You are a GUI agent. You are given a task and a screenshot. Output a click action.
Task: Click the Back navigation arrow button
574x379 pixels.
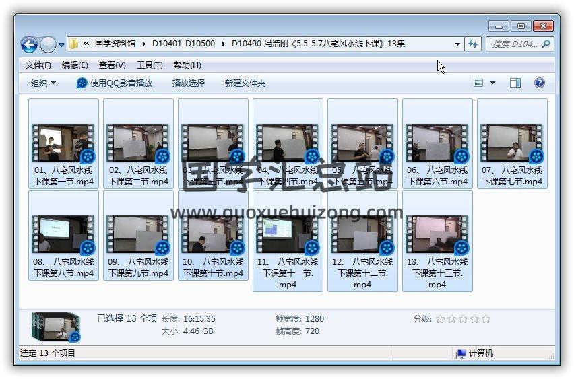[29, 44]
